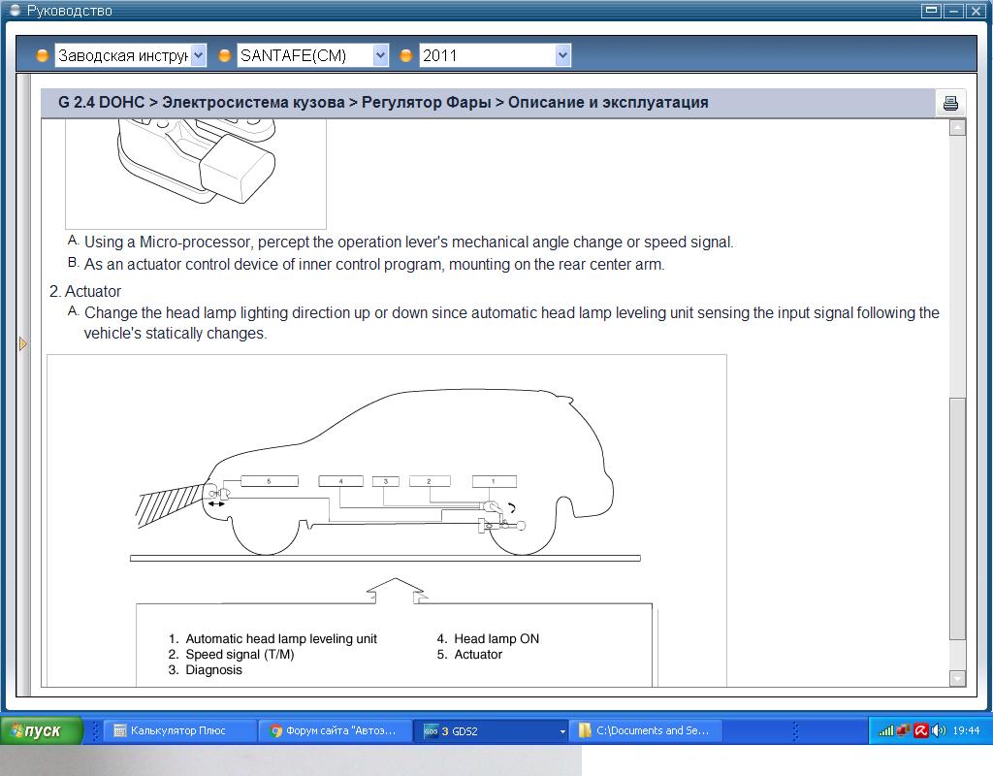Open the пуск Start menu
The height and width of the screenshot is (776, 993).
tap(41, 730)
